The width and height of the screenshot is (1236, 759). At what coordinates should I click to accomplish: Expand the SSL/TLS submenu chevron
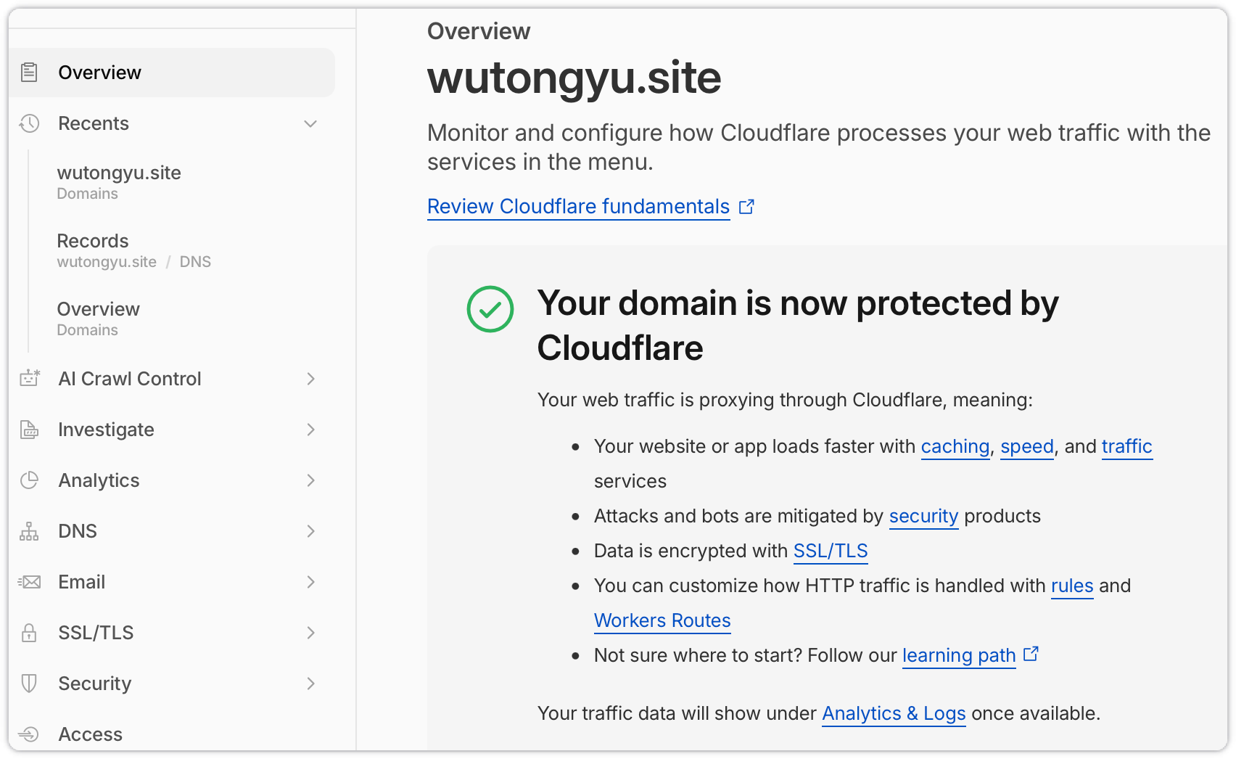pos(310,633)
